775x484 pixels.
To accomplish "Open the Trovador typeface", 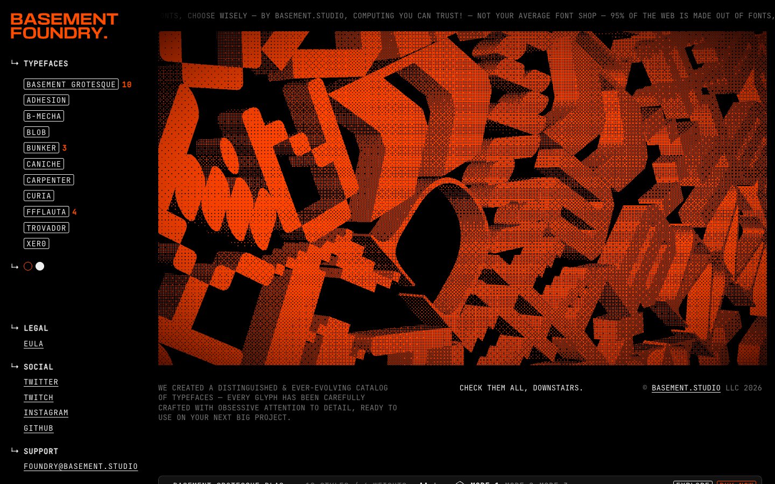I will pyautogui.click(x=46, y=228).
